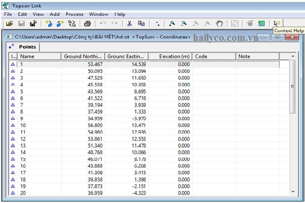
Task: Restore the hd.txt document window
Action: (x=277, y=37)
